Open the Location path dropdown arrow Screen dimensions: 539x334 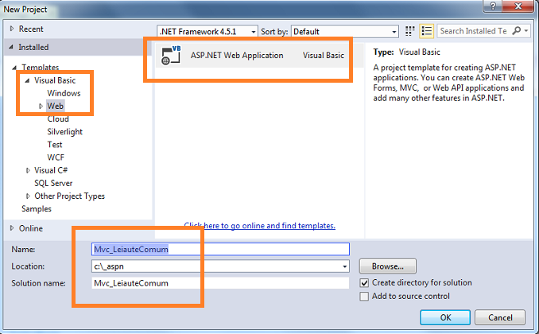344,266
